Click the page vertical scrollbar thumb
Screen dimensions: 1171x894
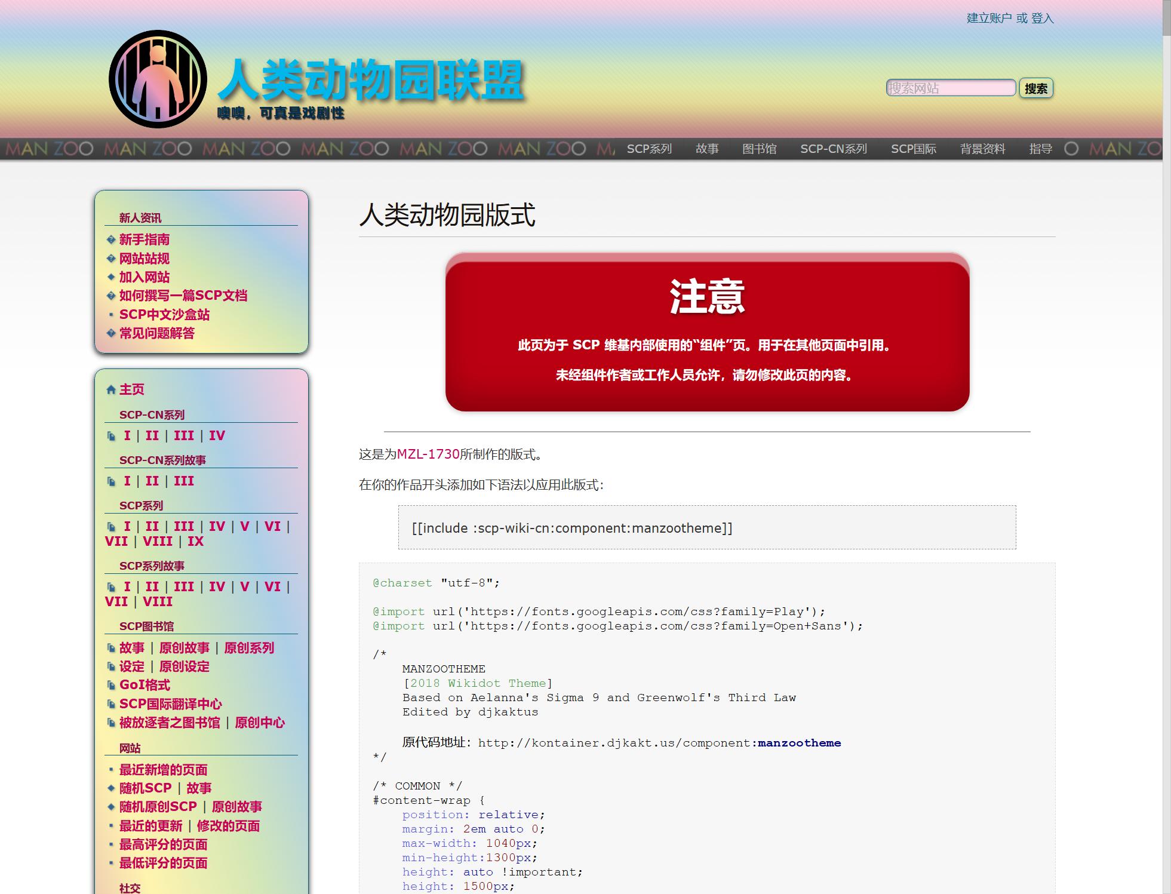click(1166, 18)
